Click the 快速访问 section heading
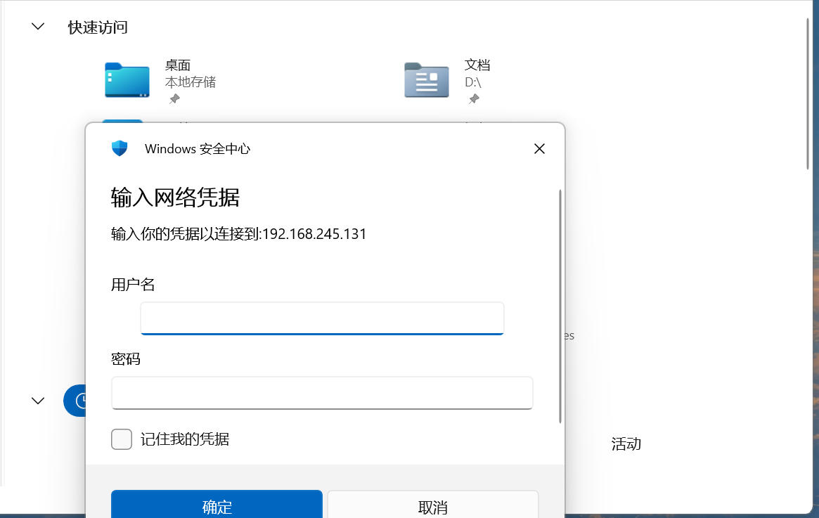Viewport: 819px width, 518px height. (x=98, y=27)
